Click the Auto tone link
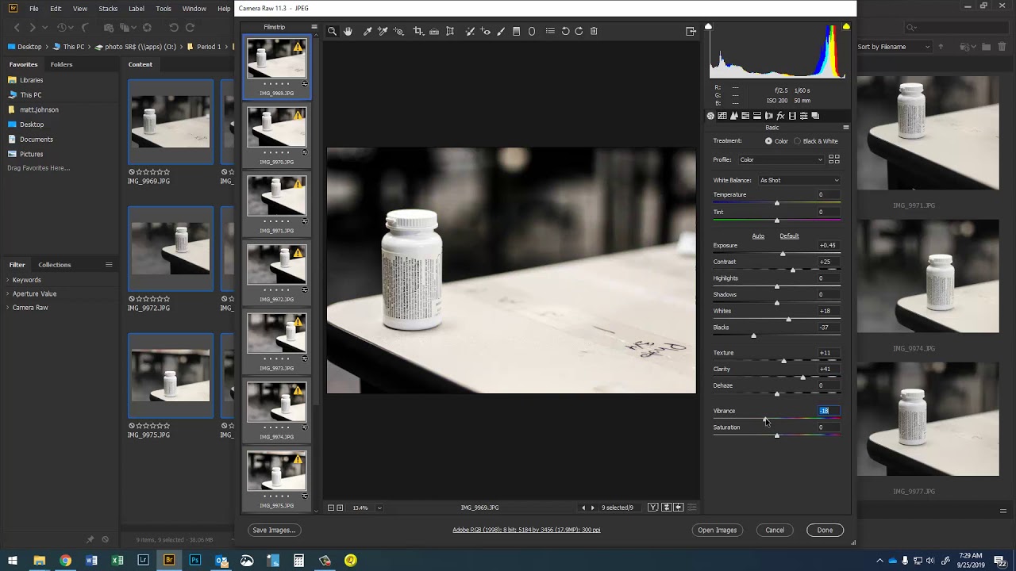Viewport: 1016px width, 571px height. [x=758, y=236]
